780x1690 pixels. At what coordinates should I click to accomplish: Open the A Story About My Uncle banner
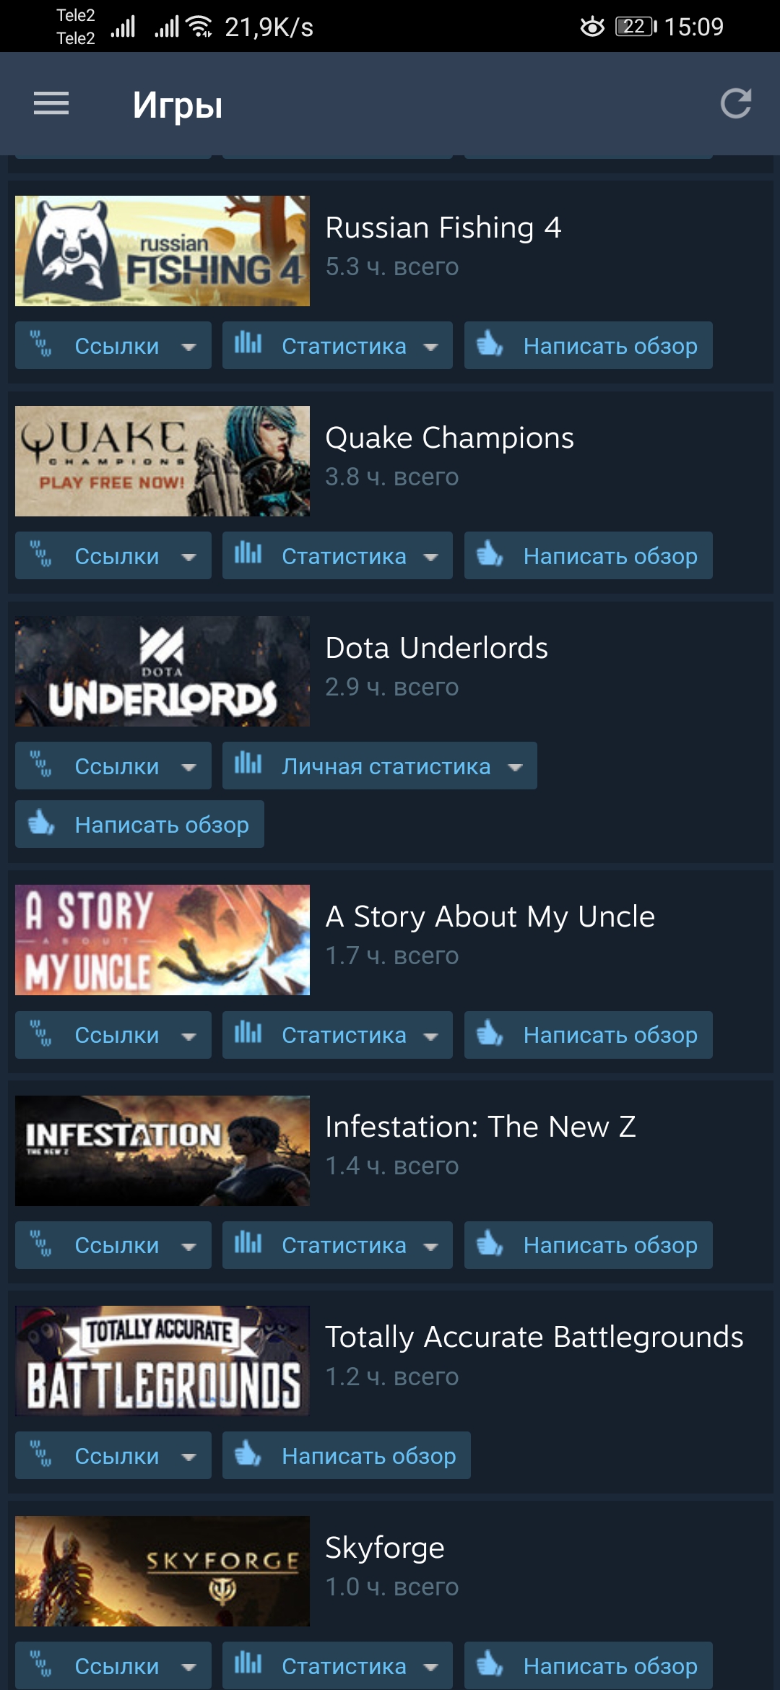pyautogui.click(x=162, y=940)
